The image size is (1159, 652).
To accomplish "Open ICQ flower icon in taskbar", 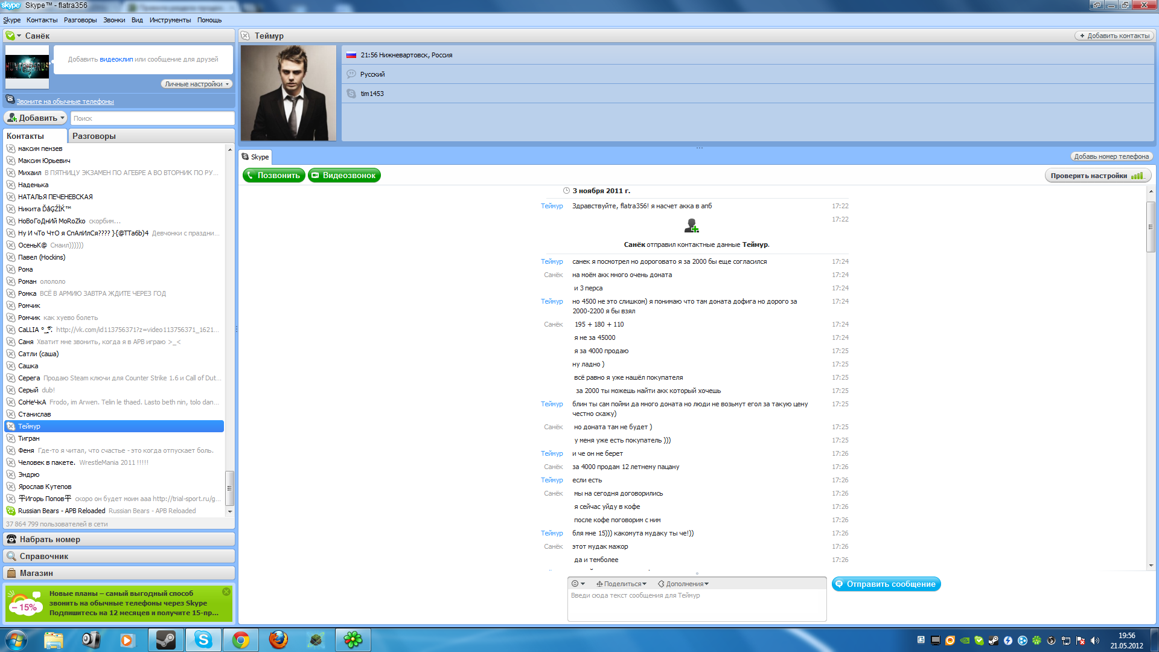I will [x=353, y=640].
